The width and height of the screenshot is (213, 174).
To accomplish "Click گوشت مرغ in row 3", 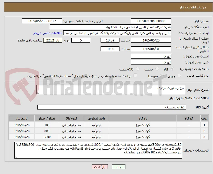I will pyautogui.click(x=143, y=137).
